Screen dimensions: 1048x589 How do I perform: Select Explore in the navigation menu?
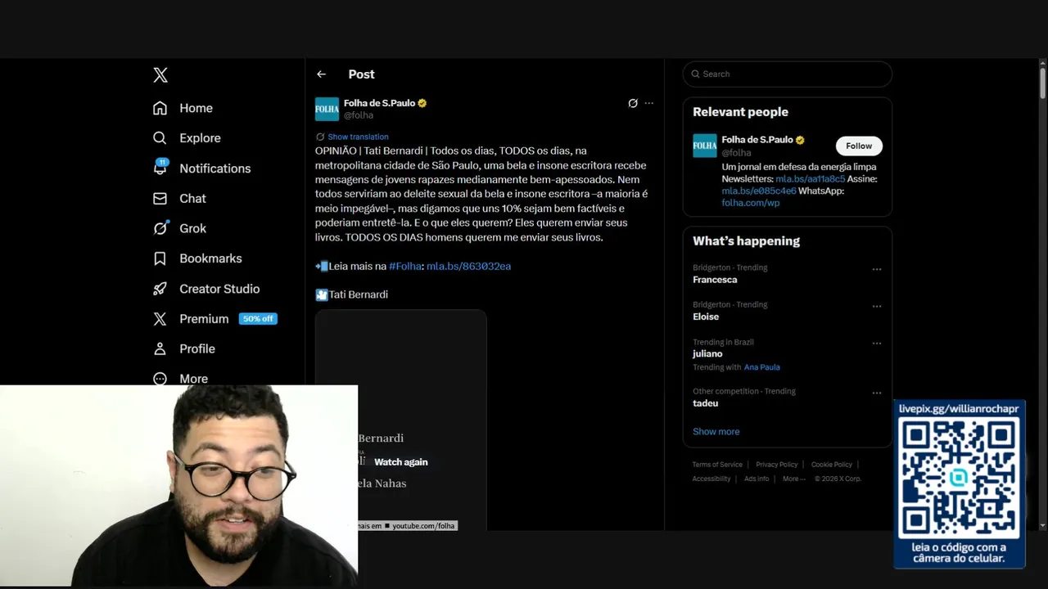[200, 138]
